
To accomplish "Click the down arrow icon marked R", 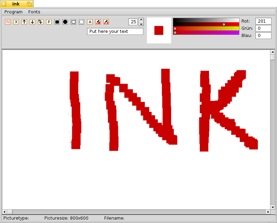I will click(40, 22).
